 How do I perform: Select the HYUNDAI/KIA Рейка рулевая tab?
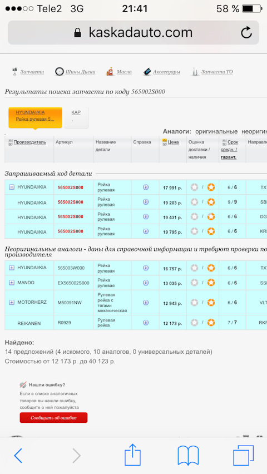[x=35, y=117]
